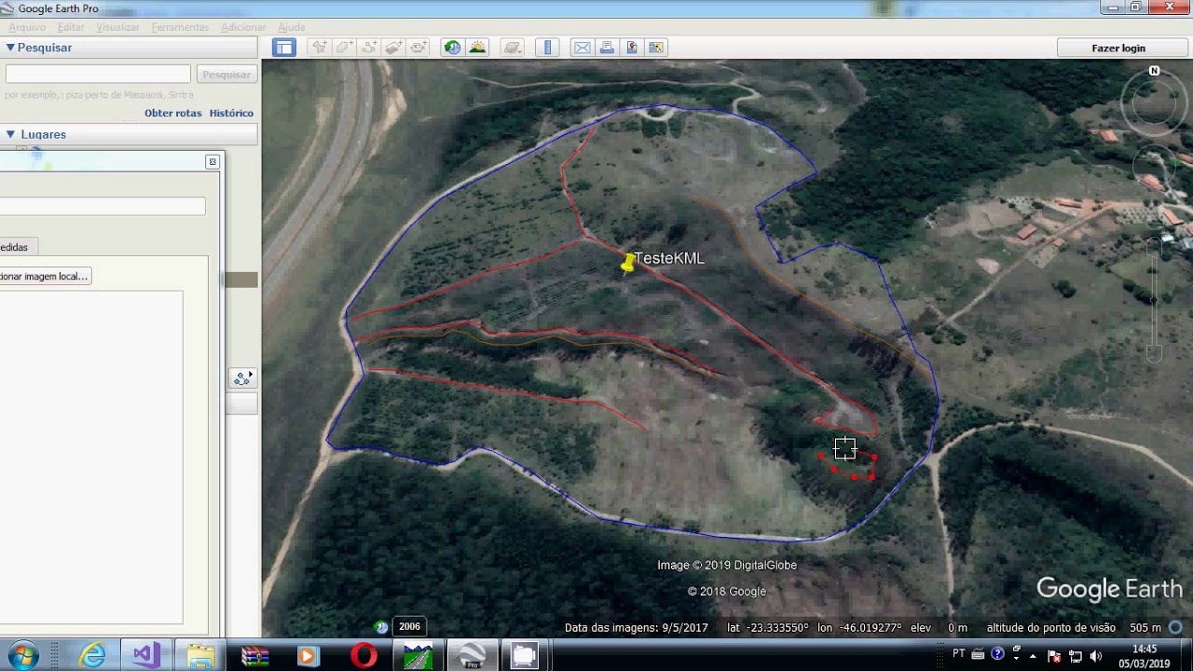Click the local image browse button

[45, 276]
